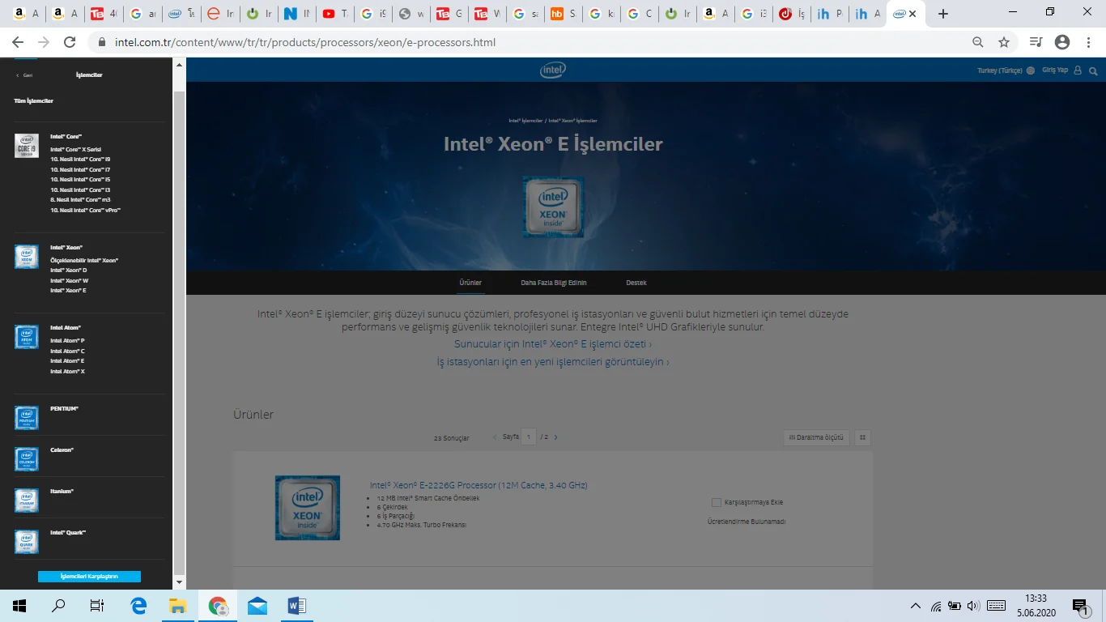Open Sunucular için Intel Xeon E işlemci özeti
Screen dimensions: 1106x622
click(552, 344)
